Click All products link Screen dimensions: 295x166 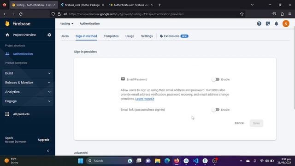[x=21, y=114]
